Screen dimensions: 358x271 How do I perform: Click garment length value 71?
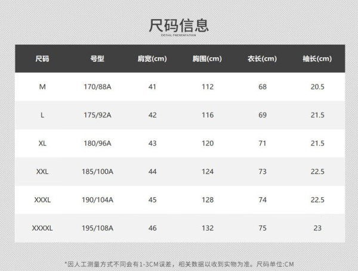coord(263,144)
